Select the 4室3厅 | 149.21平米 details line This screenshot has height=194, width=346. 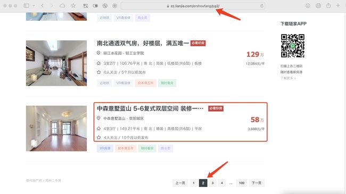pyautogui.click(x=153, y=129)
